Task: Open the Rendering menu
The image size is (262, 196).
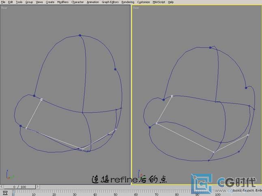Action: pyautogui.click(x=128, y=2)
